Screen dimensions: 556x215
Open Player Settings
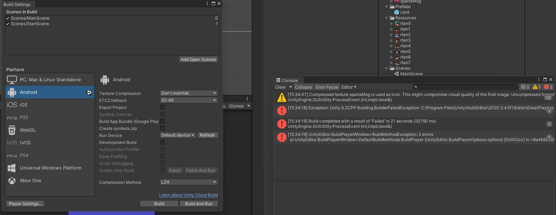[x=25, y=204]
